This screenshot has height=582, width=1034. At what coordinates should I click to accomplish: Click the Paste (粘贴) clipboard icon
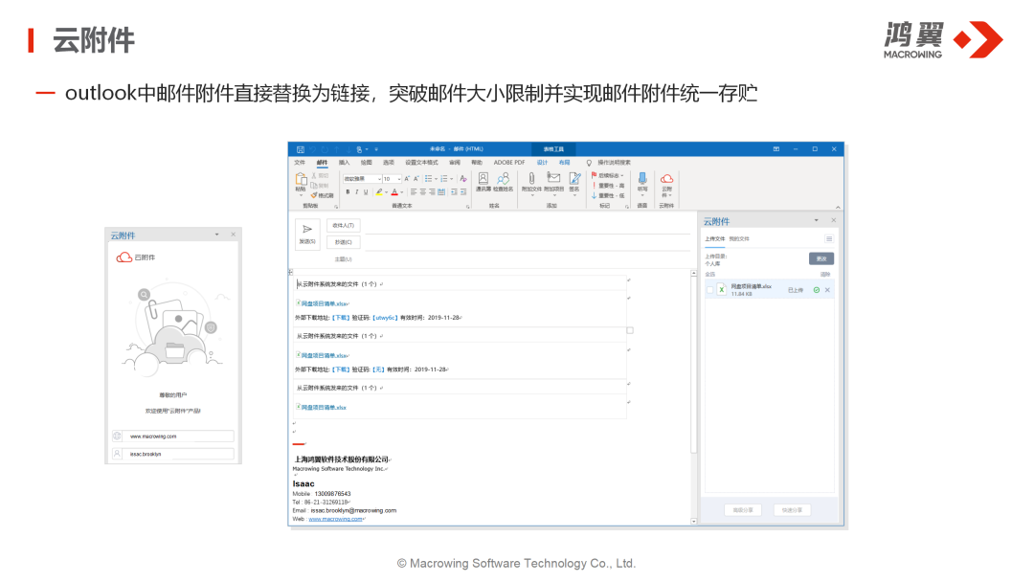(x=301, y=179)
